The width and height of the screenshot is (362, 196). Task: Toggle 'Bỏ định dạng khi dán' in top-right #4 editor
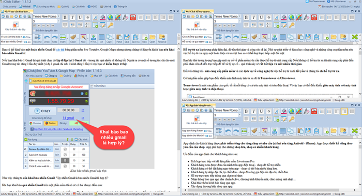(x=216, y=31)
